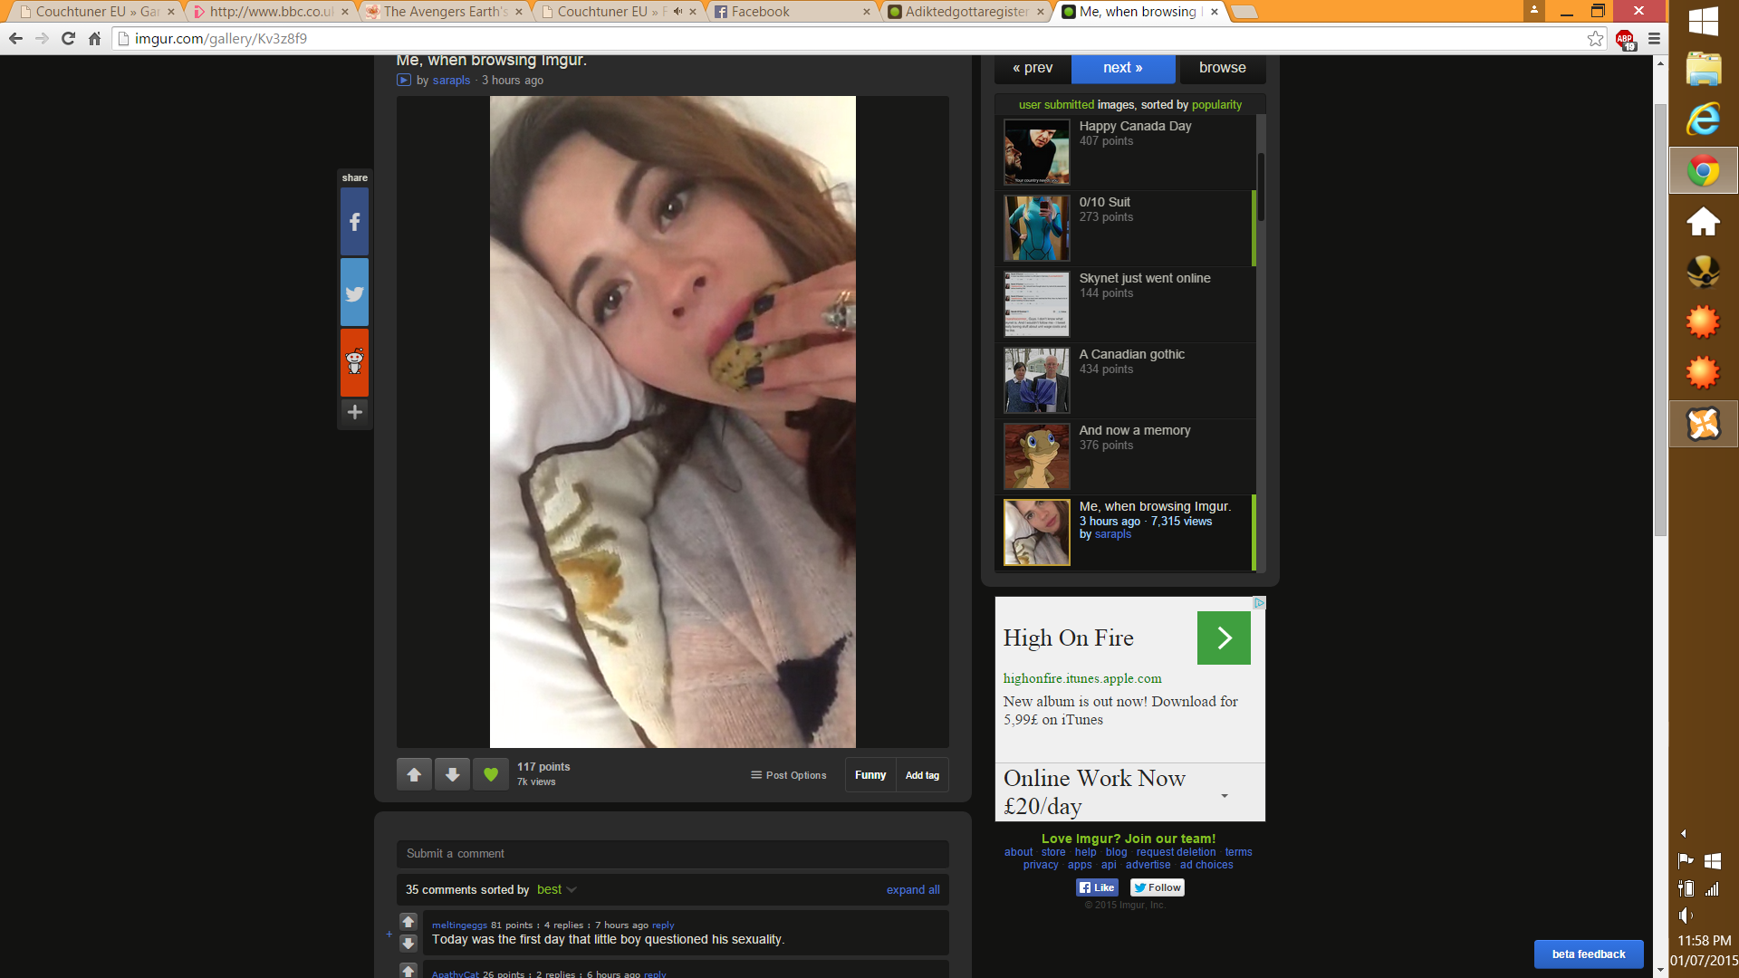
Task: Share the post on Facebook
Action: pos(354,222)
